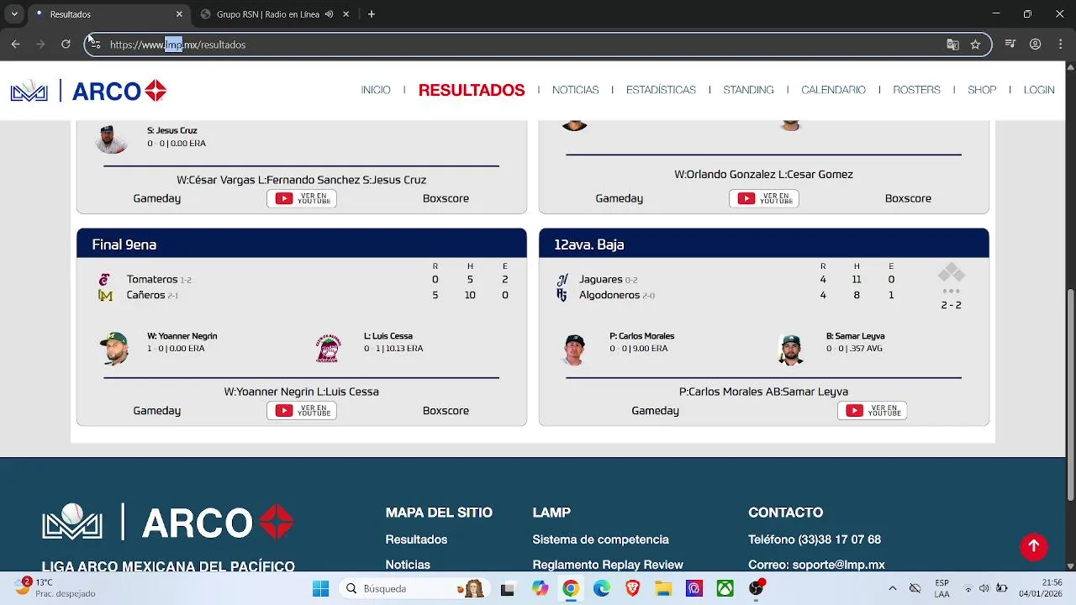1076x605 pixels.
Task: Open Gameday for Orlando Gonzalez game
Action: tap(619, 198)
